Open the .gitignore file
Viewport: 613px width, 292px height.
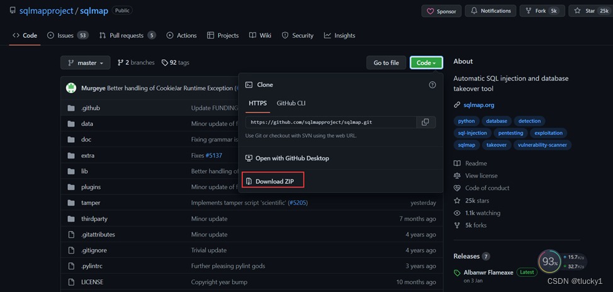coord(94,250)
